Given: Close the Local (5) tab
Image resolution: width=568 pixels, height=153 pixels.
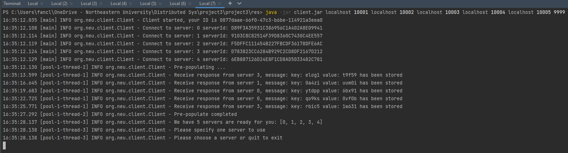Looking at the screenshot, I should coord(160,4).
